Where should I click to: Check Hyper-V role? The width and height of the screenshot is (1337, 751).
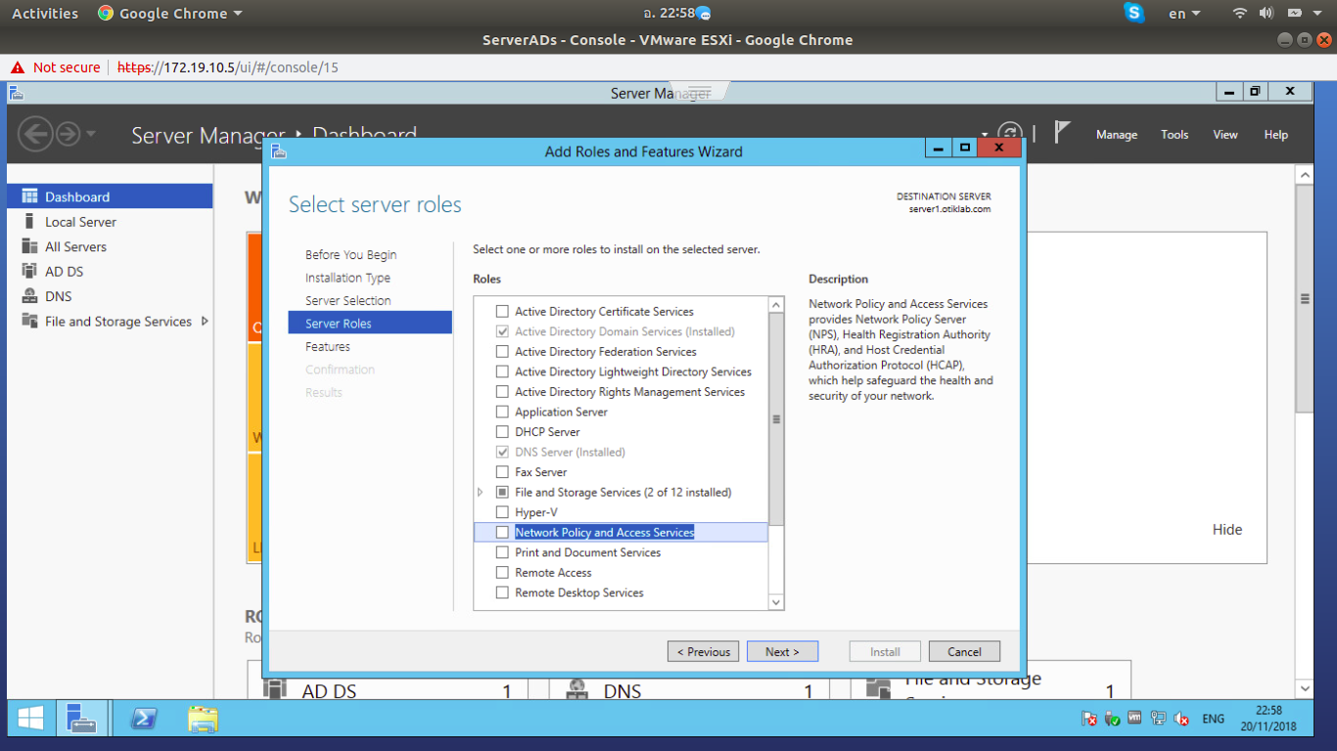click(502, 511)
